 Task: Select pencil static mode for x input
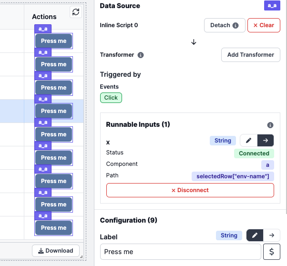point(248,141)
